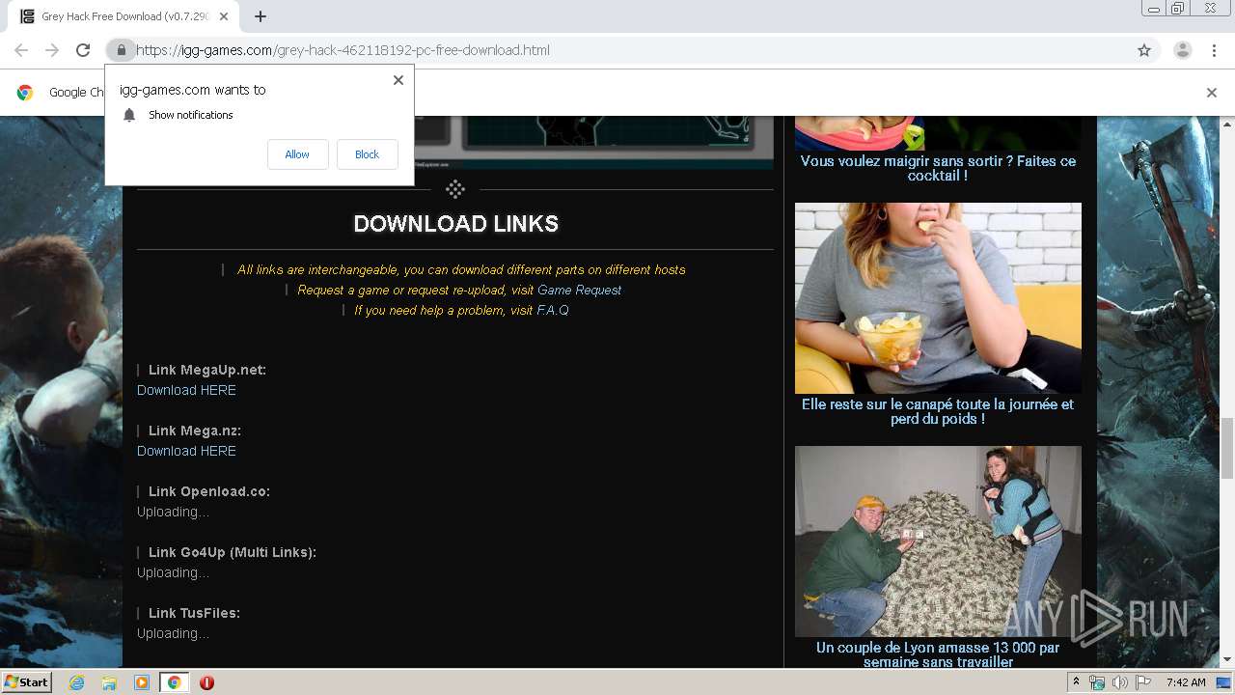Close the Grey Hack Free Download tab
The width and height of the screenshot is (1235, 695).
(224, 16)
